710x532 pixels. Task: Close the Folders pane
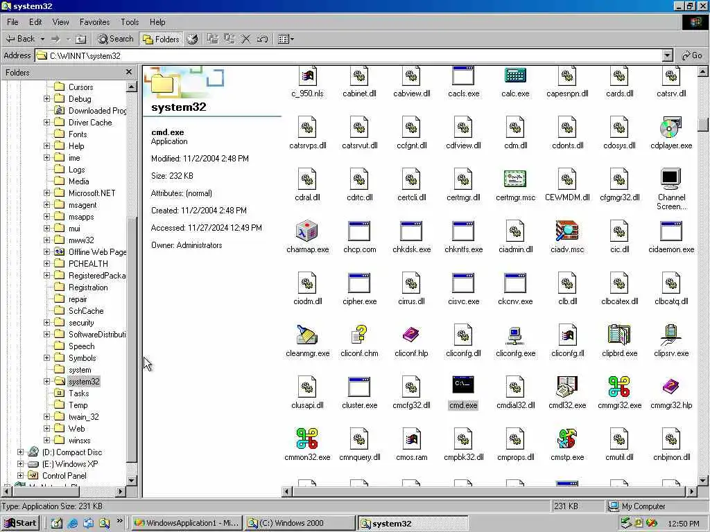(x=129, y=72)
